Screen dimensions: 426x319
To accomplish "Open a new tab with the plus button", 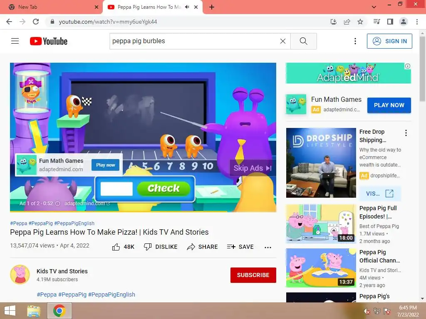I will pyautogui.click(x=212, y=7).
